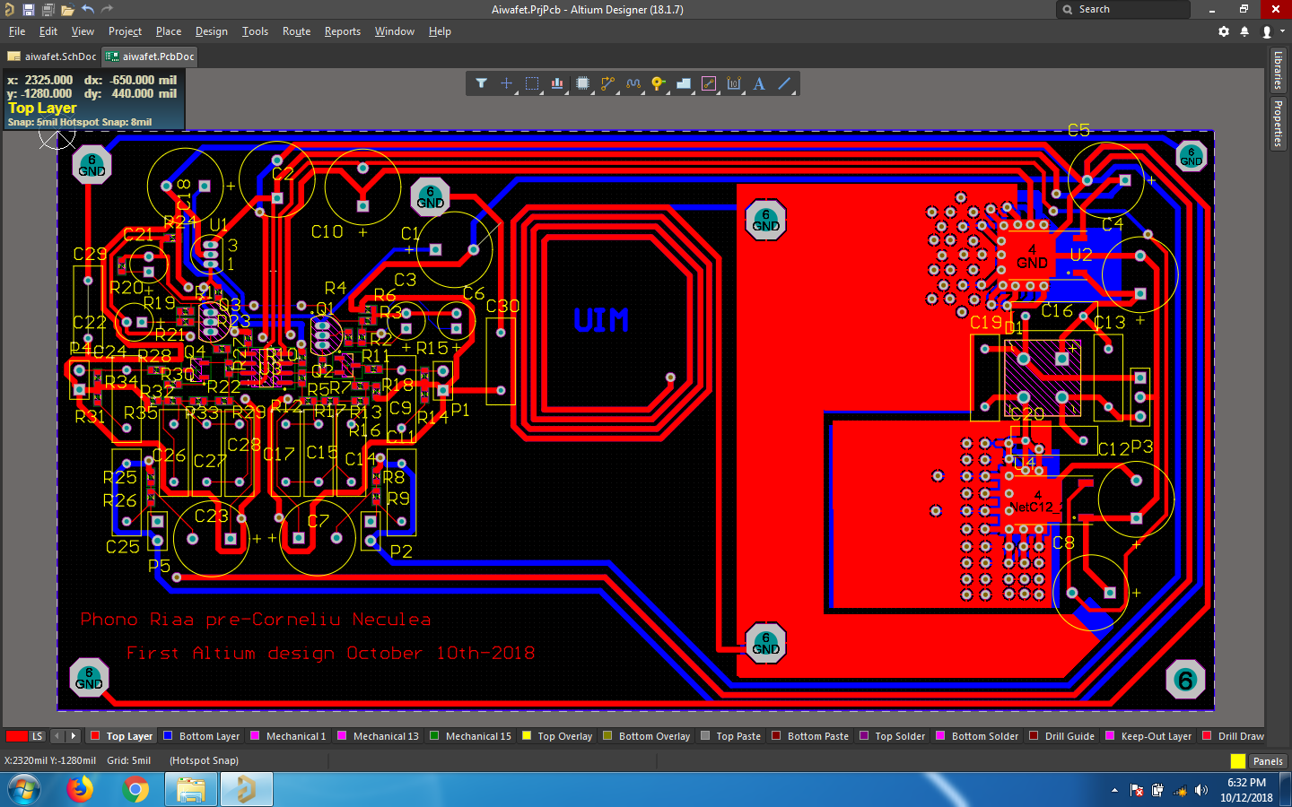Choose the dashed rectangle select tool

coord(532,83)
